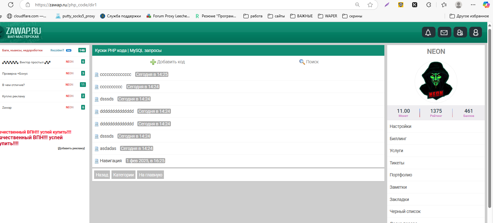Open the profile user icon in header

click(476, 32)
